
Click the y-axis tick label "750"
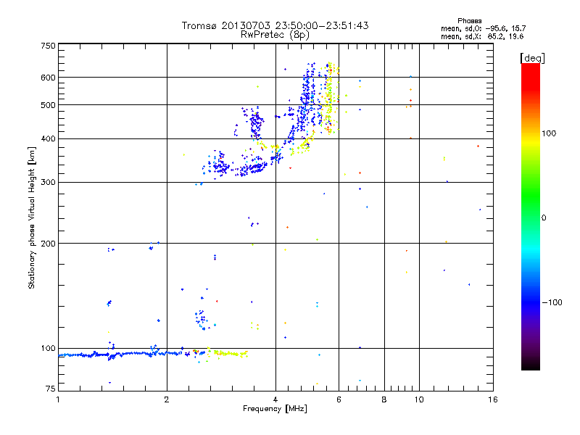tap(48, 46)
